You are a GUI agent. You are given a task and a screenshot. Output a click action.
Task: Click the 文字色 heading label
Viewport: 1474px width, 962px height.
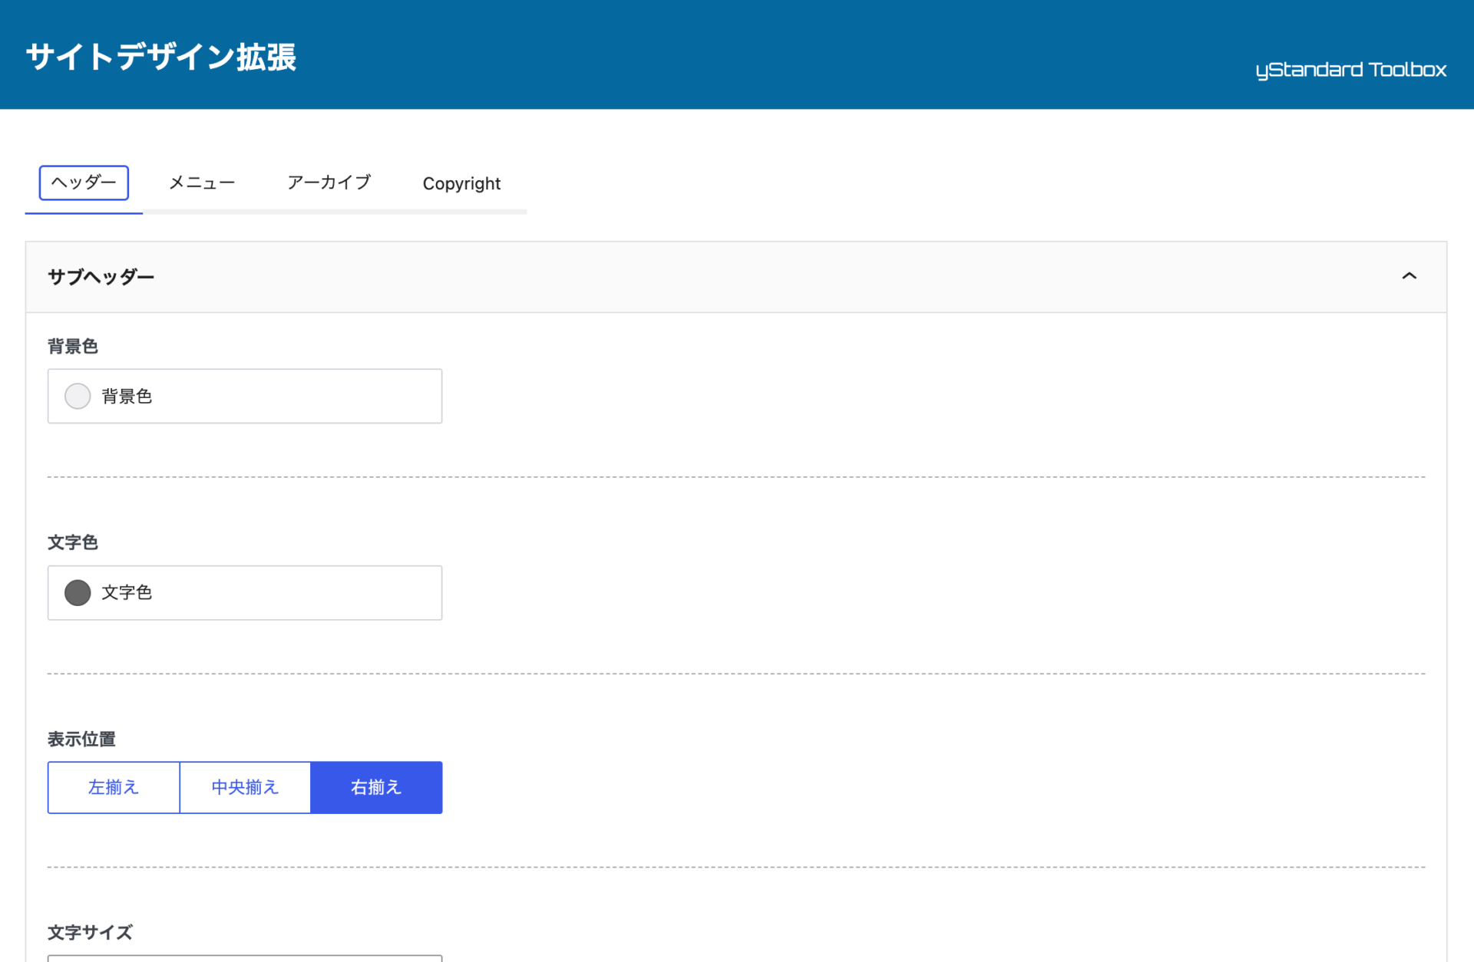73,542
